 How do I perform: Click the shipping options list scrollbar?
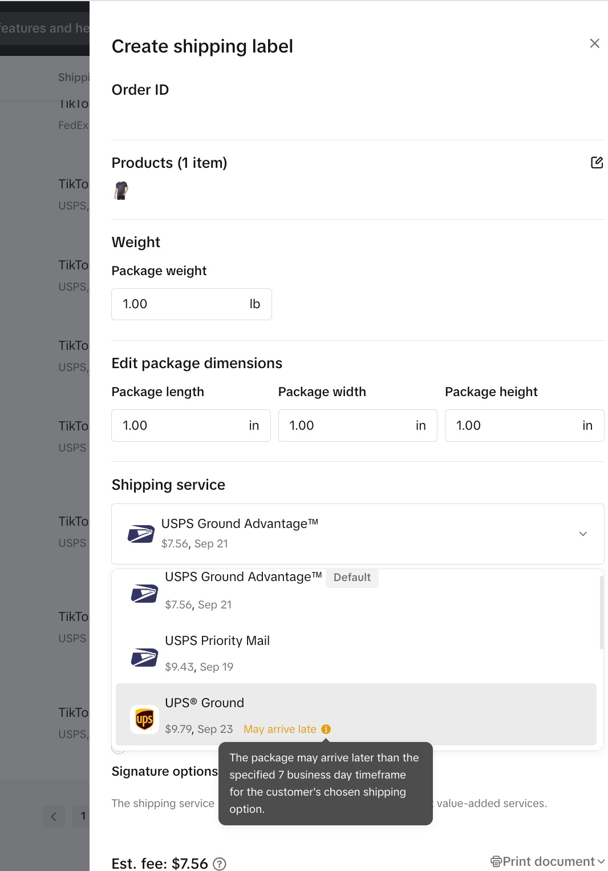(x=601, y=613)
